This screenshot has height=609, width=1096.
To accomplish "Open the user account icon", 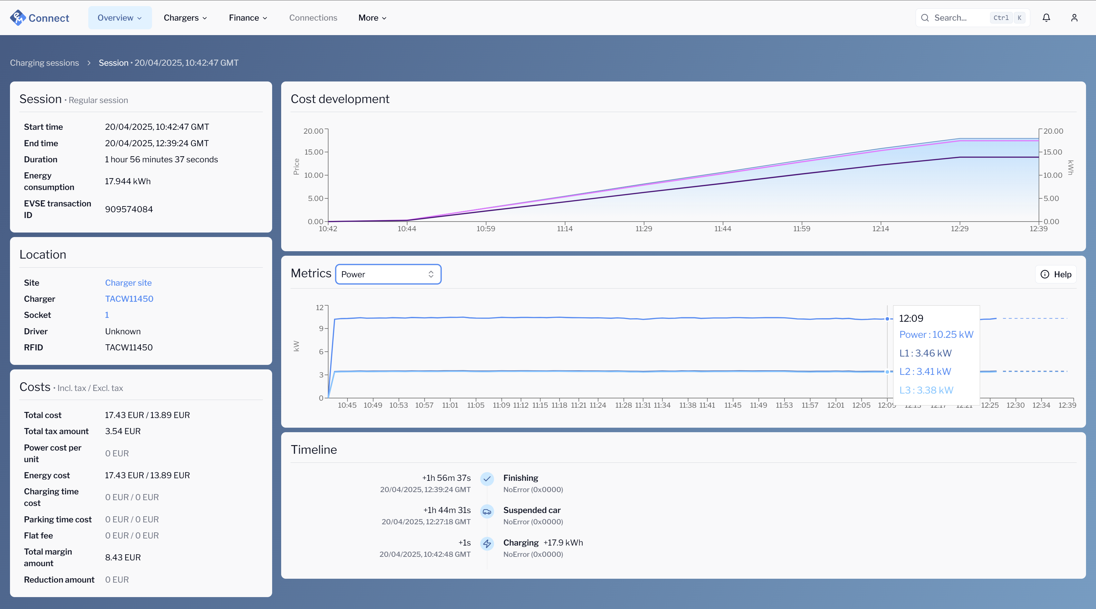I will [1074, 17].
